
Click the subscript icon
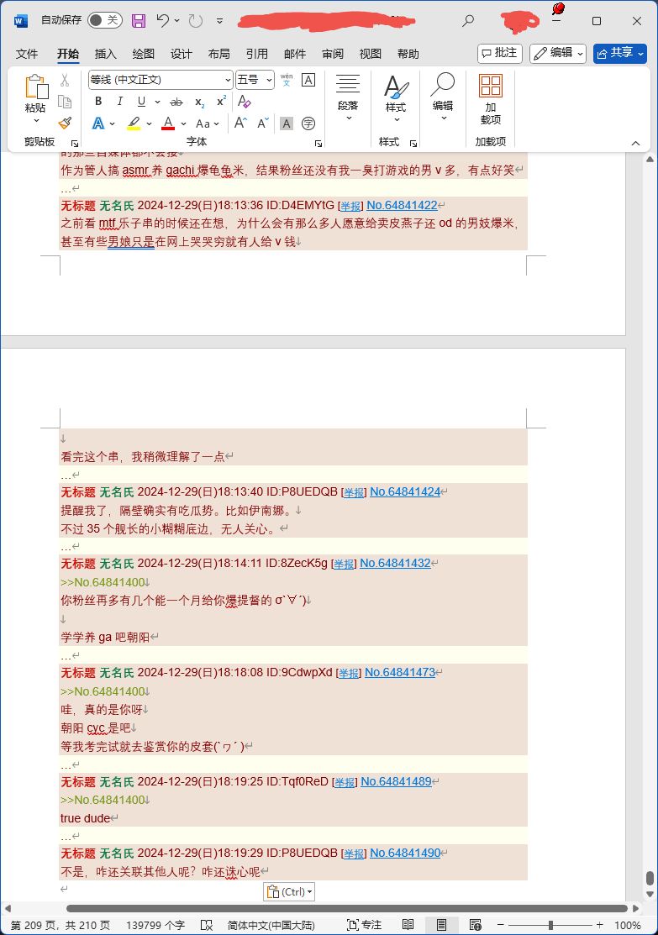(199, 102)
